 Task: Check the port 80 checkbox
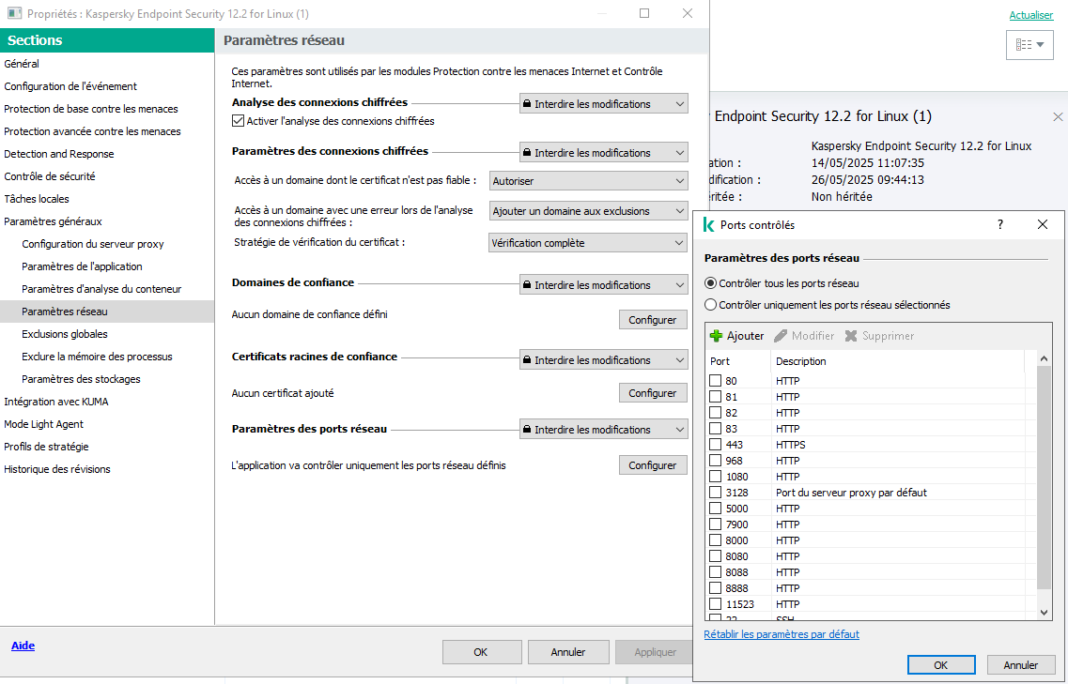point(715,380)
